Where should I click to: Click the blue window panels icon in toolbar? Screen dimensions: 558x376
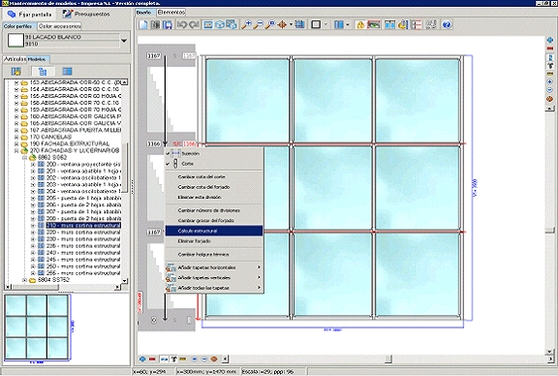[389, 24]
